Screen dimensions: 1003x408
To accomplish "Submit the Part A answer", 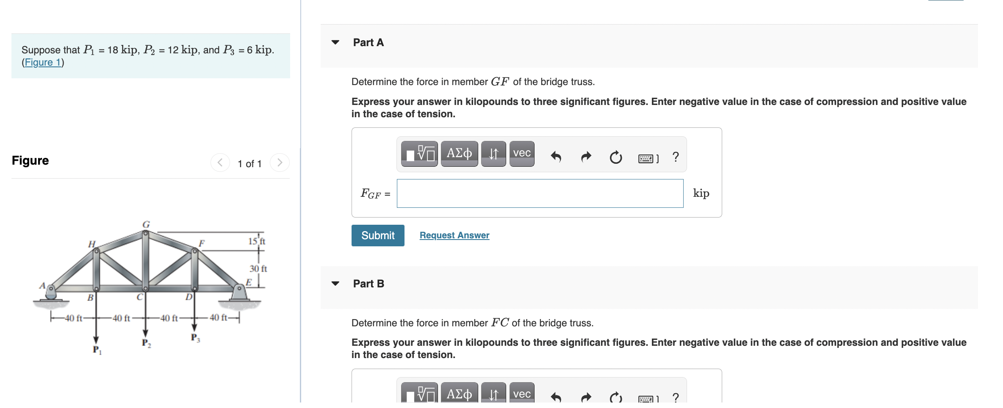I will [x=377, y=235].
